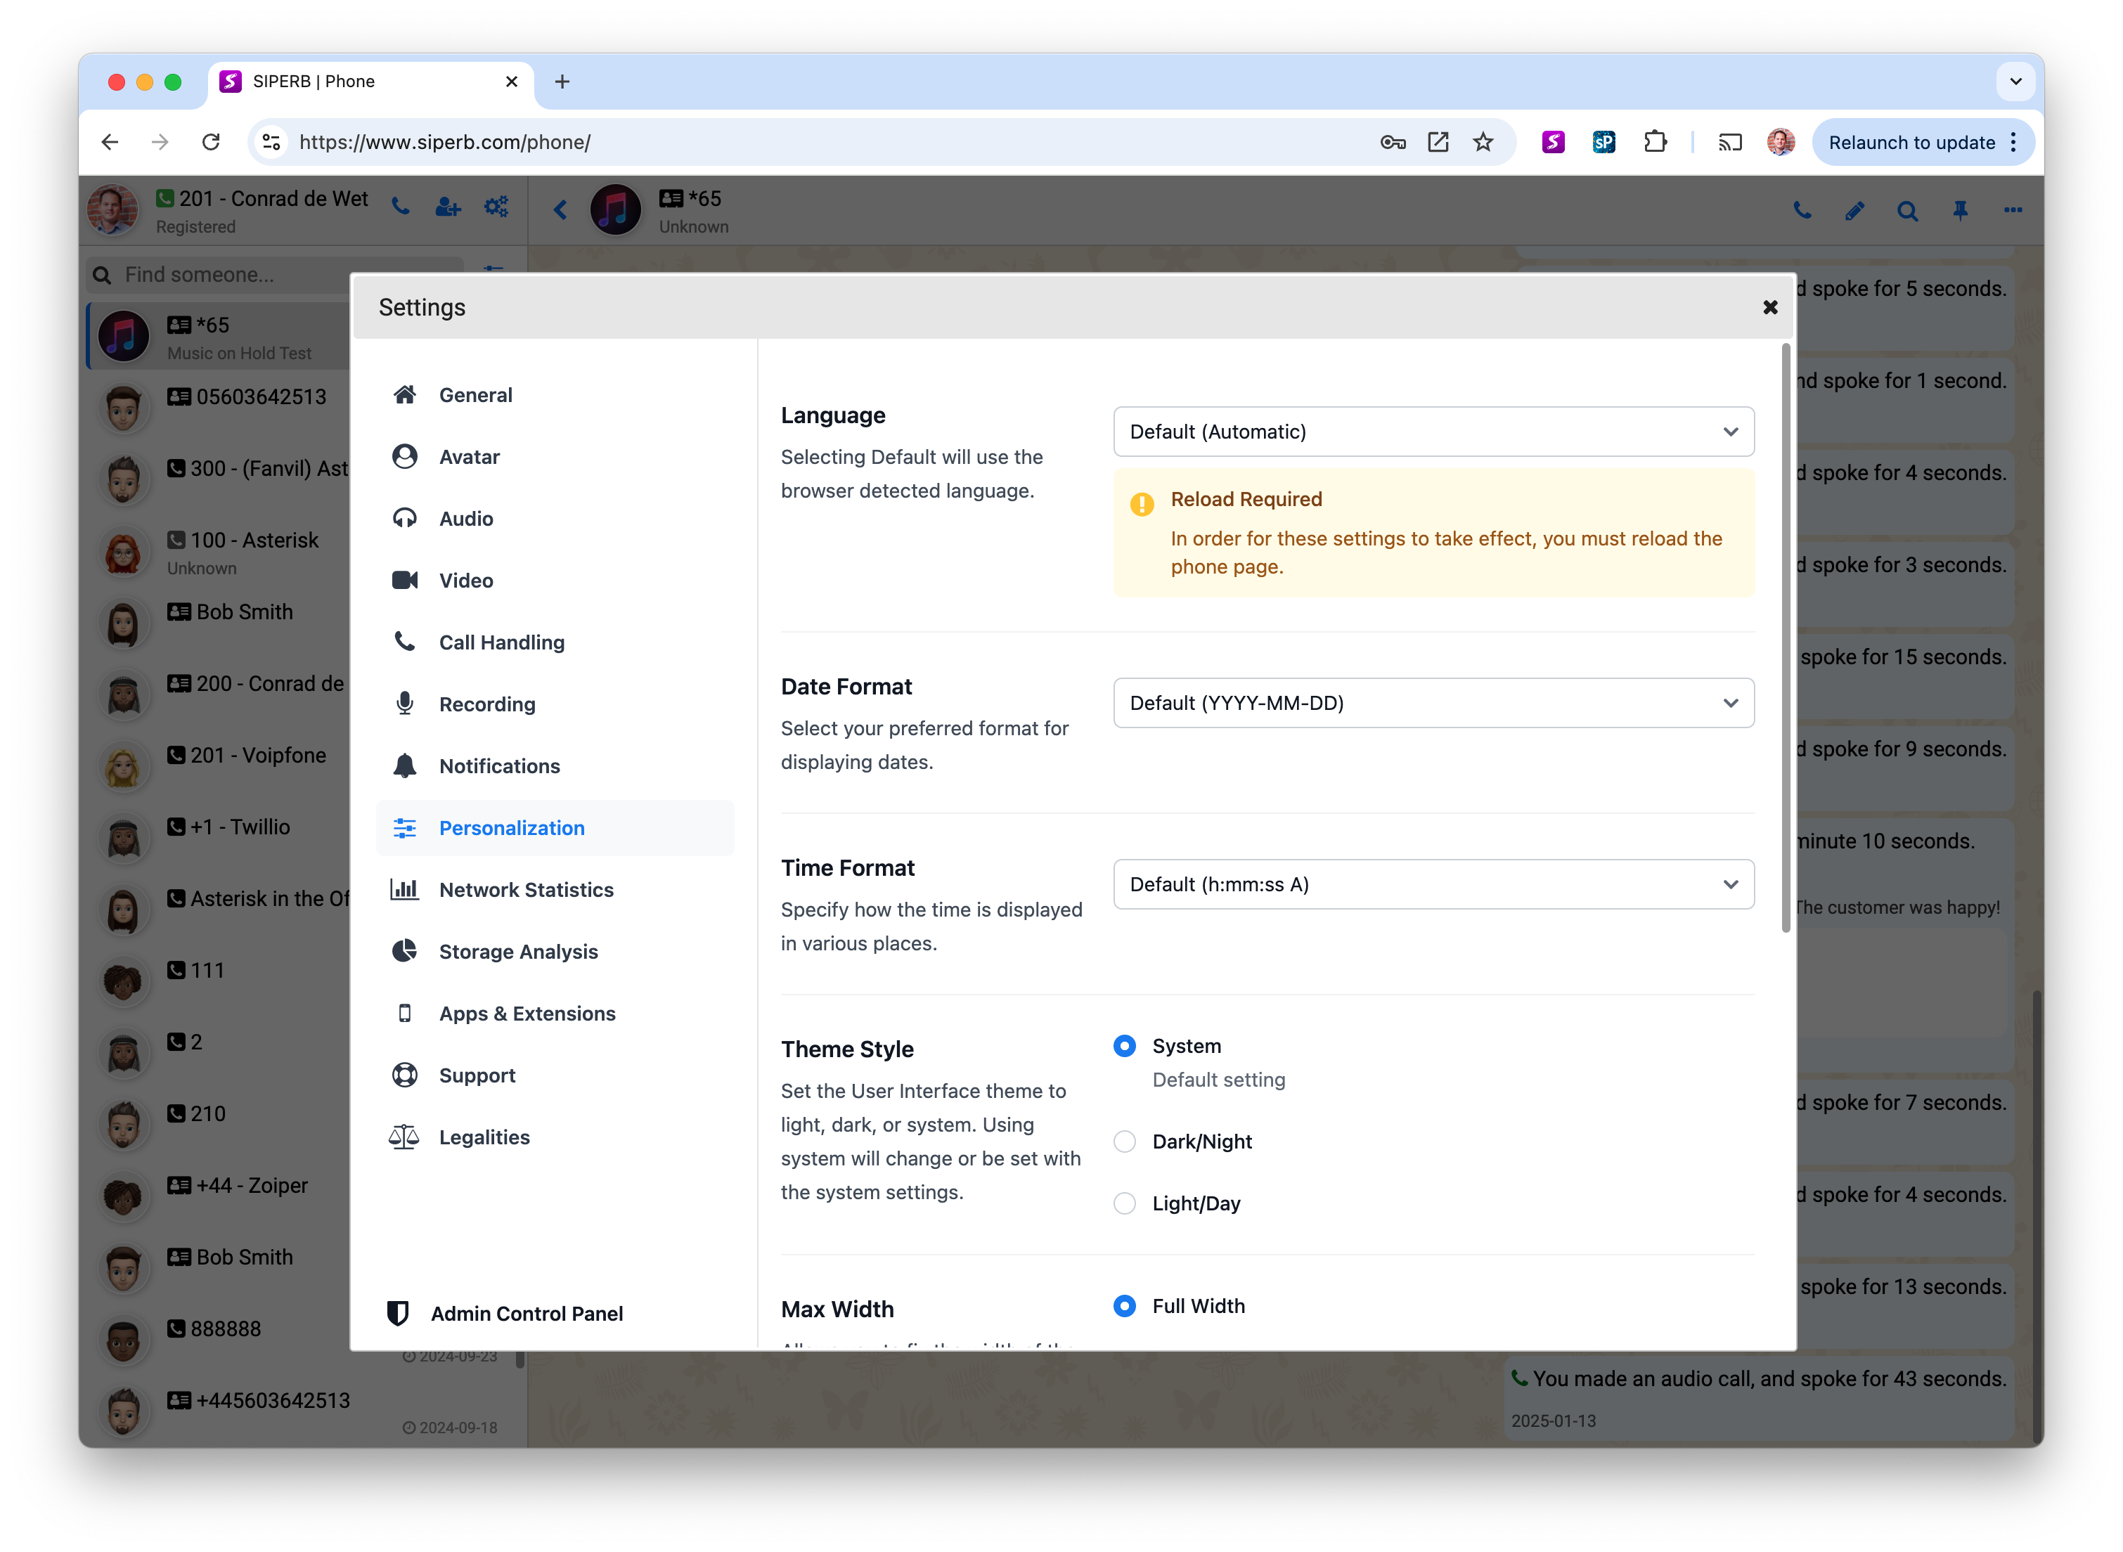This screenshot has width=2123, height=1552.
Task: Open Call Handling settings
Action: pyautogui.click(x=554, y=642)
